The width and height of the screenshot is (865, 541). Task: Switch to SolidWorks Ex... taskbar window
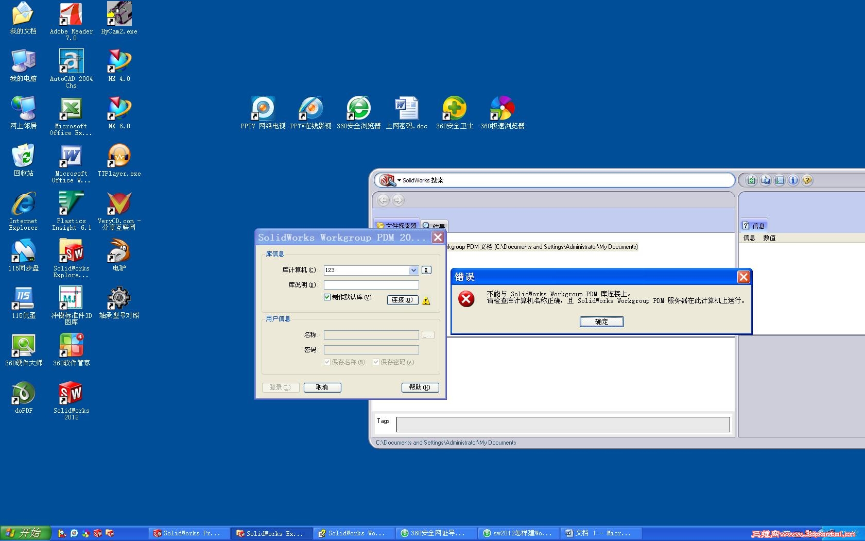tap(271, 534)
